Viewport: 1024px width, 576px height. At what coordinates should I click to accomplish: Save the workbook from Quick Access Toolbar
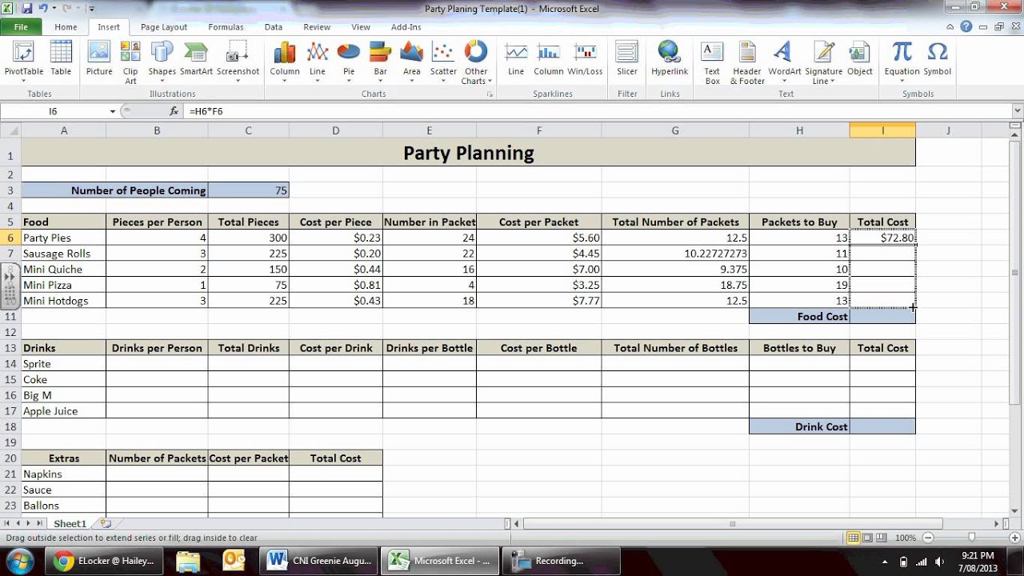(27, 9)
